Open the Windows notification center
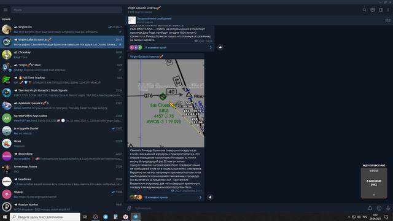Screen dimensions: 393x221 tap(386, 217)
